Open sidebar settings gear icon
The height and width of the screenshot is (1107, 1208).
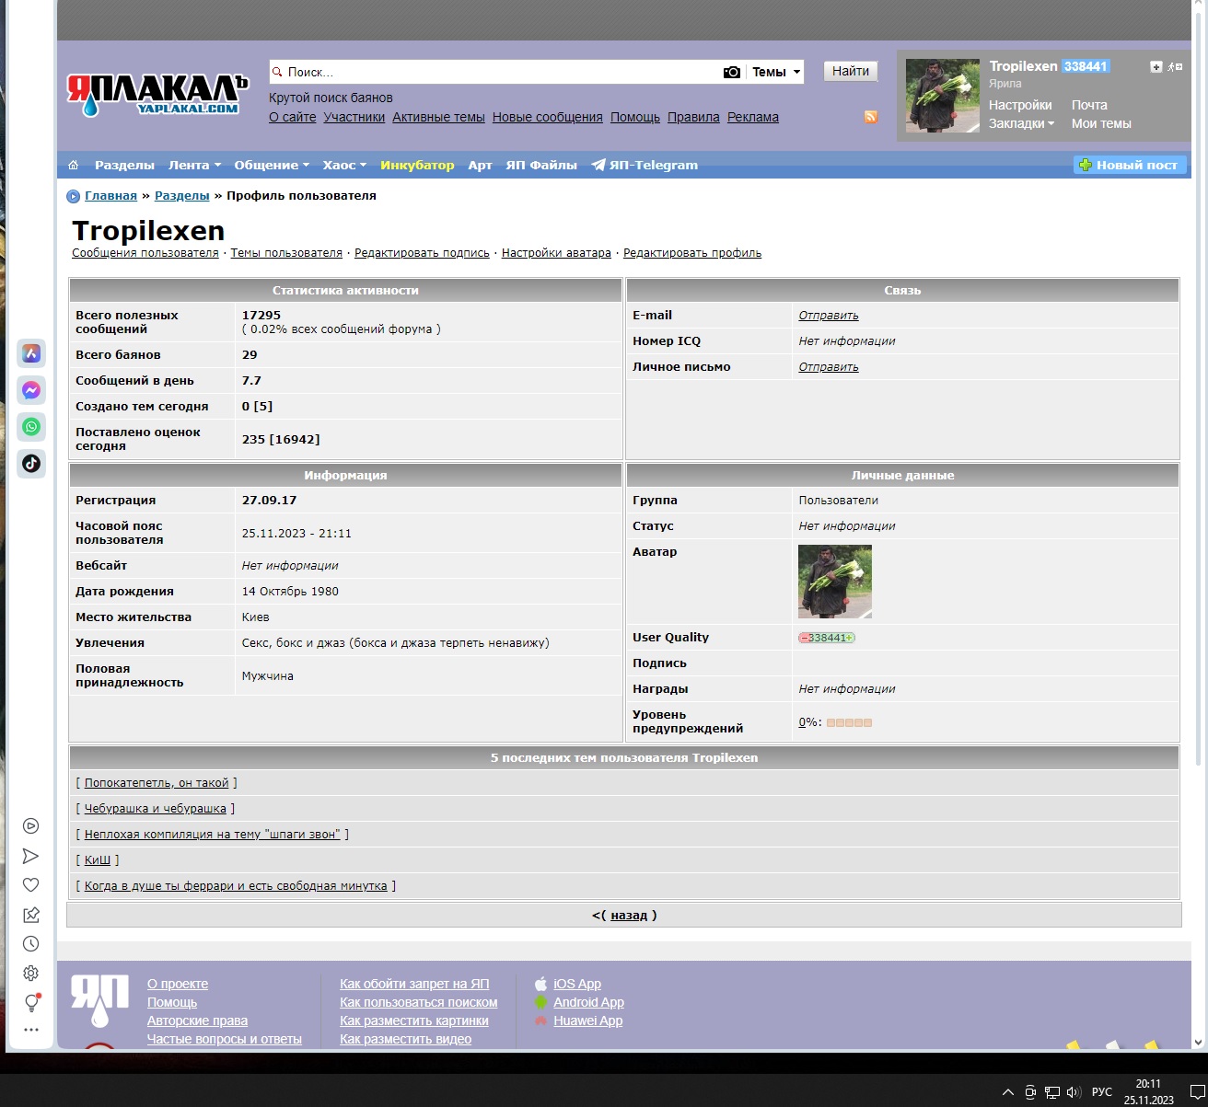30,974
